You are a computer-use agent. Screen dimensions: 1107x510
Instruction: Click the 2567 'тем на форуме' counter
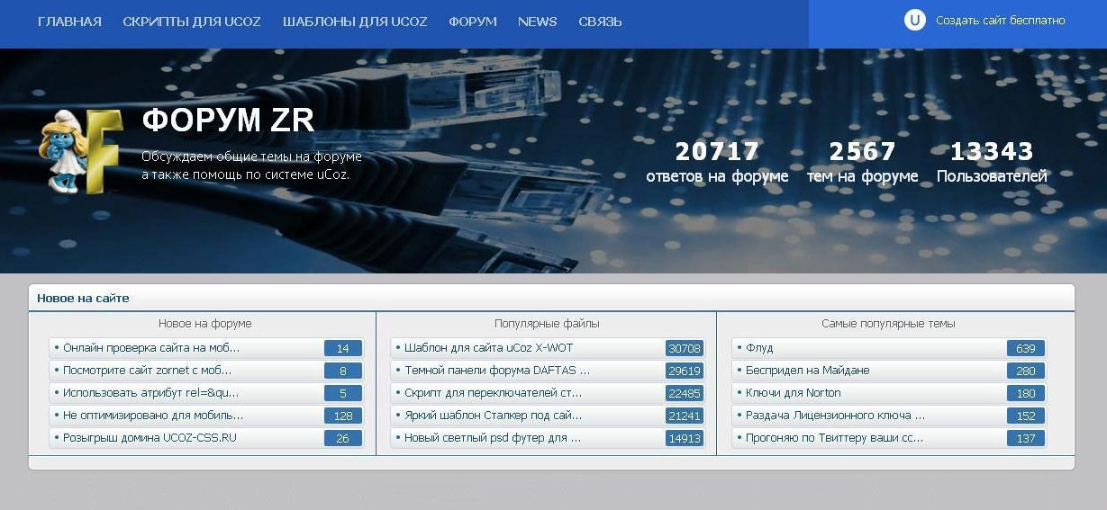[x=863, y=162]
